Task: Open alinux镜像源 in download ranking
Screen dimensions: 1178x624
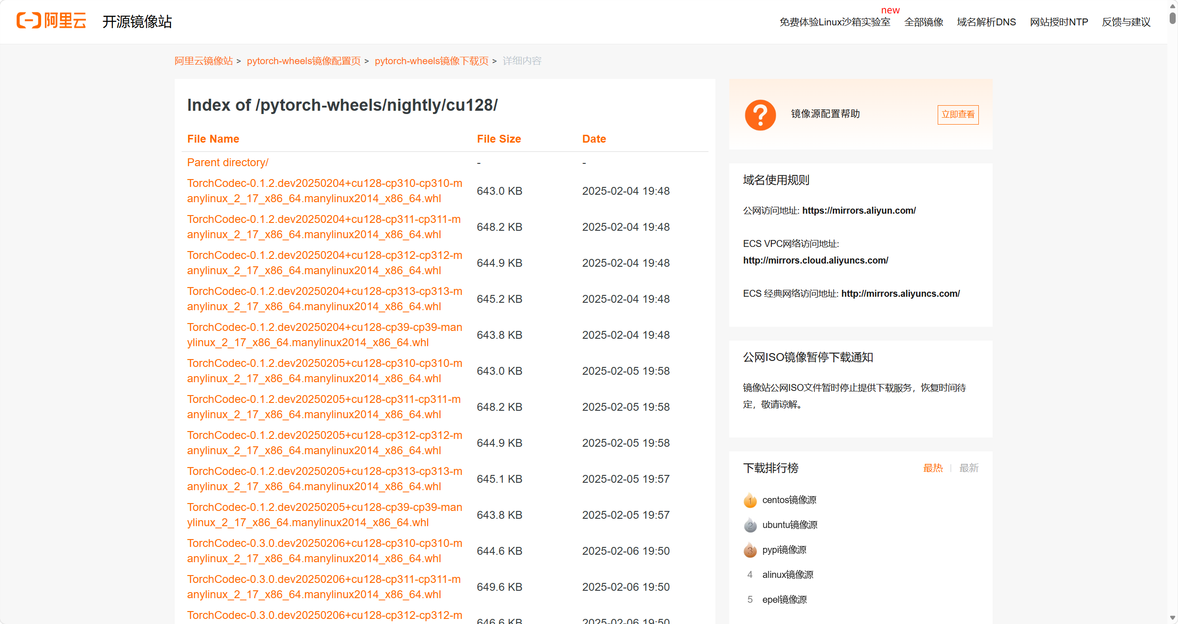Action: click(x=787, y=575)
